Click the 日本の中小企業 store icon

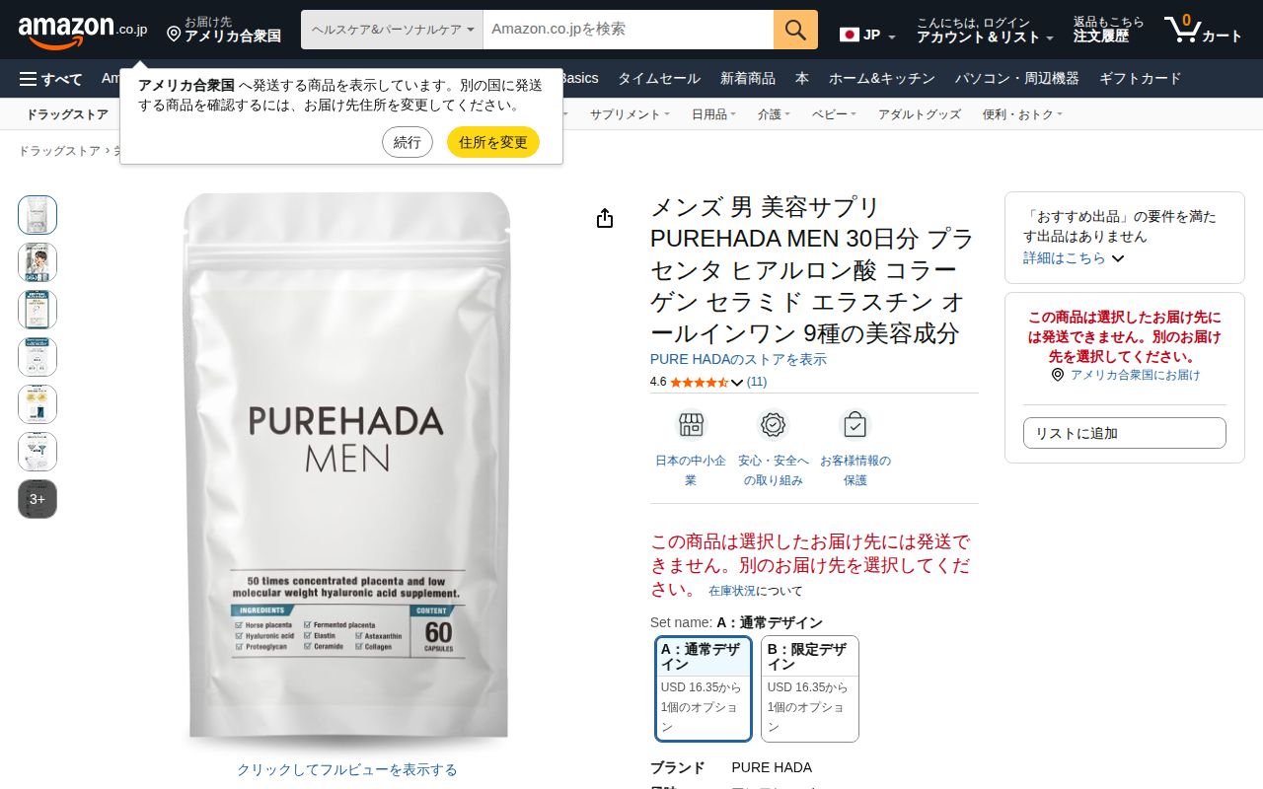coord(691,425)
